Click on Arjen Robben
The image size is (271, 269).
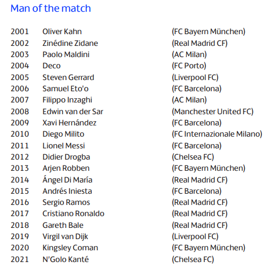tap(66, 168)
